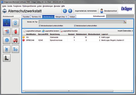Switch to the Favoriten tab
The width and height of the screenshot is (136, 95).
tap(26, 17)
